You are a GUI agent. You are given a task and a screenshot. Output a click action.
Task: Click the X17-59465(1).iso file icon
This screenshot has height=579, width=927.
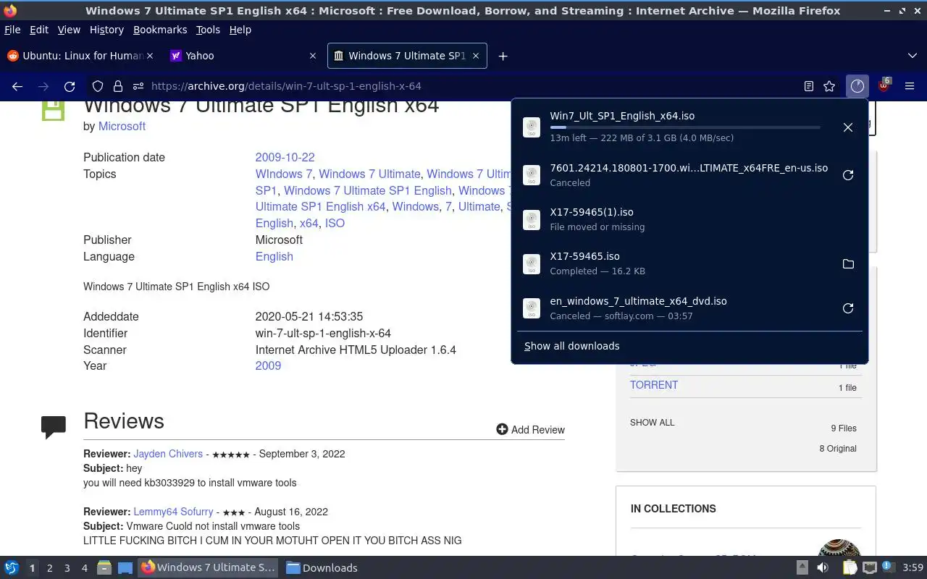click(x=532, y=219)
